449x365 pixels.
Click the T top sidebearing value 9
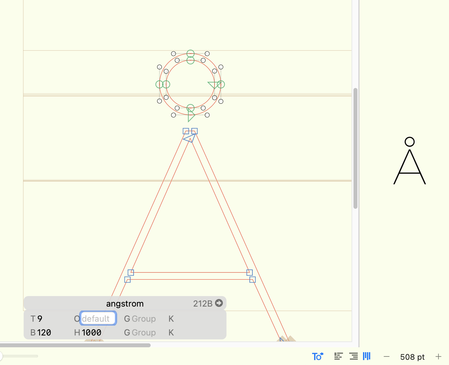pyautogui.click(x=40, y=319)
